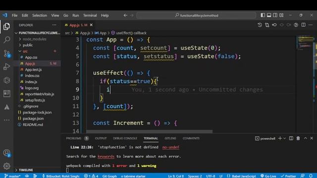Expand the Timeline section

tap(38, 170)
